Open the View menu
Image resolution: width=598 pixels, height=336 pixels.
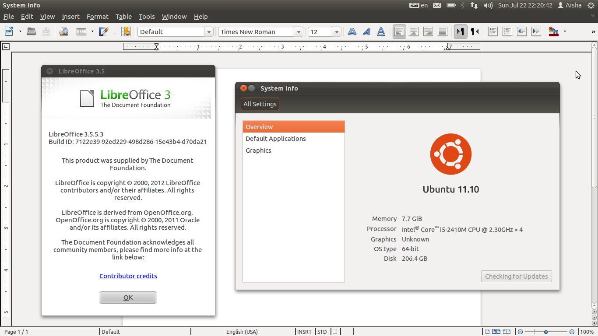[x=48, y=17]
